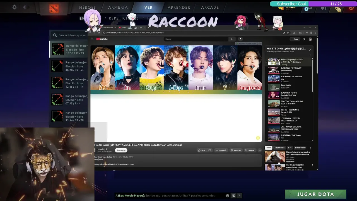Image resolution: width=357 pixels, height=201 pixels.
Task: Play Spine Breaker by BANGTANTV
Action: 289,87
